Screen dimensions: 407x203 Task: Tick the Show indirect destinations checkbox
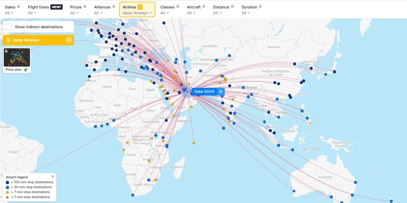coord(9,27)
